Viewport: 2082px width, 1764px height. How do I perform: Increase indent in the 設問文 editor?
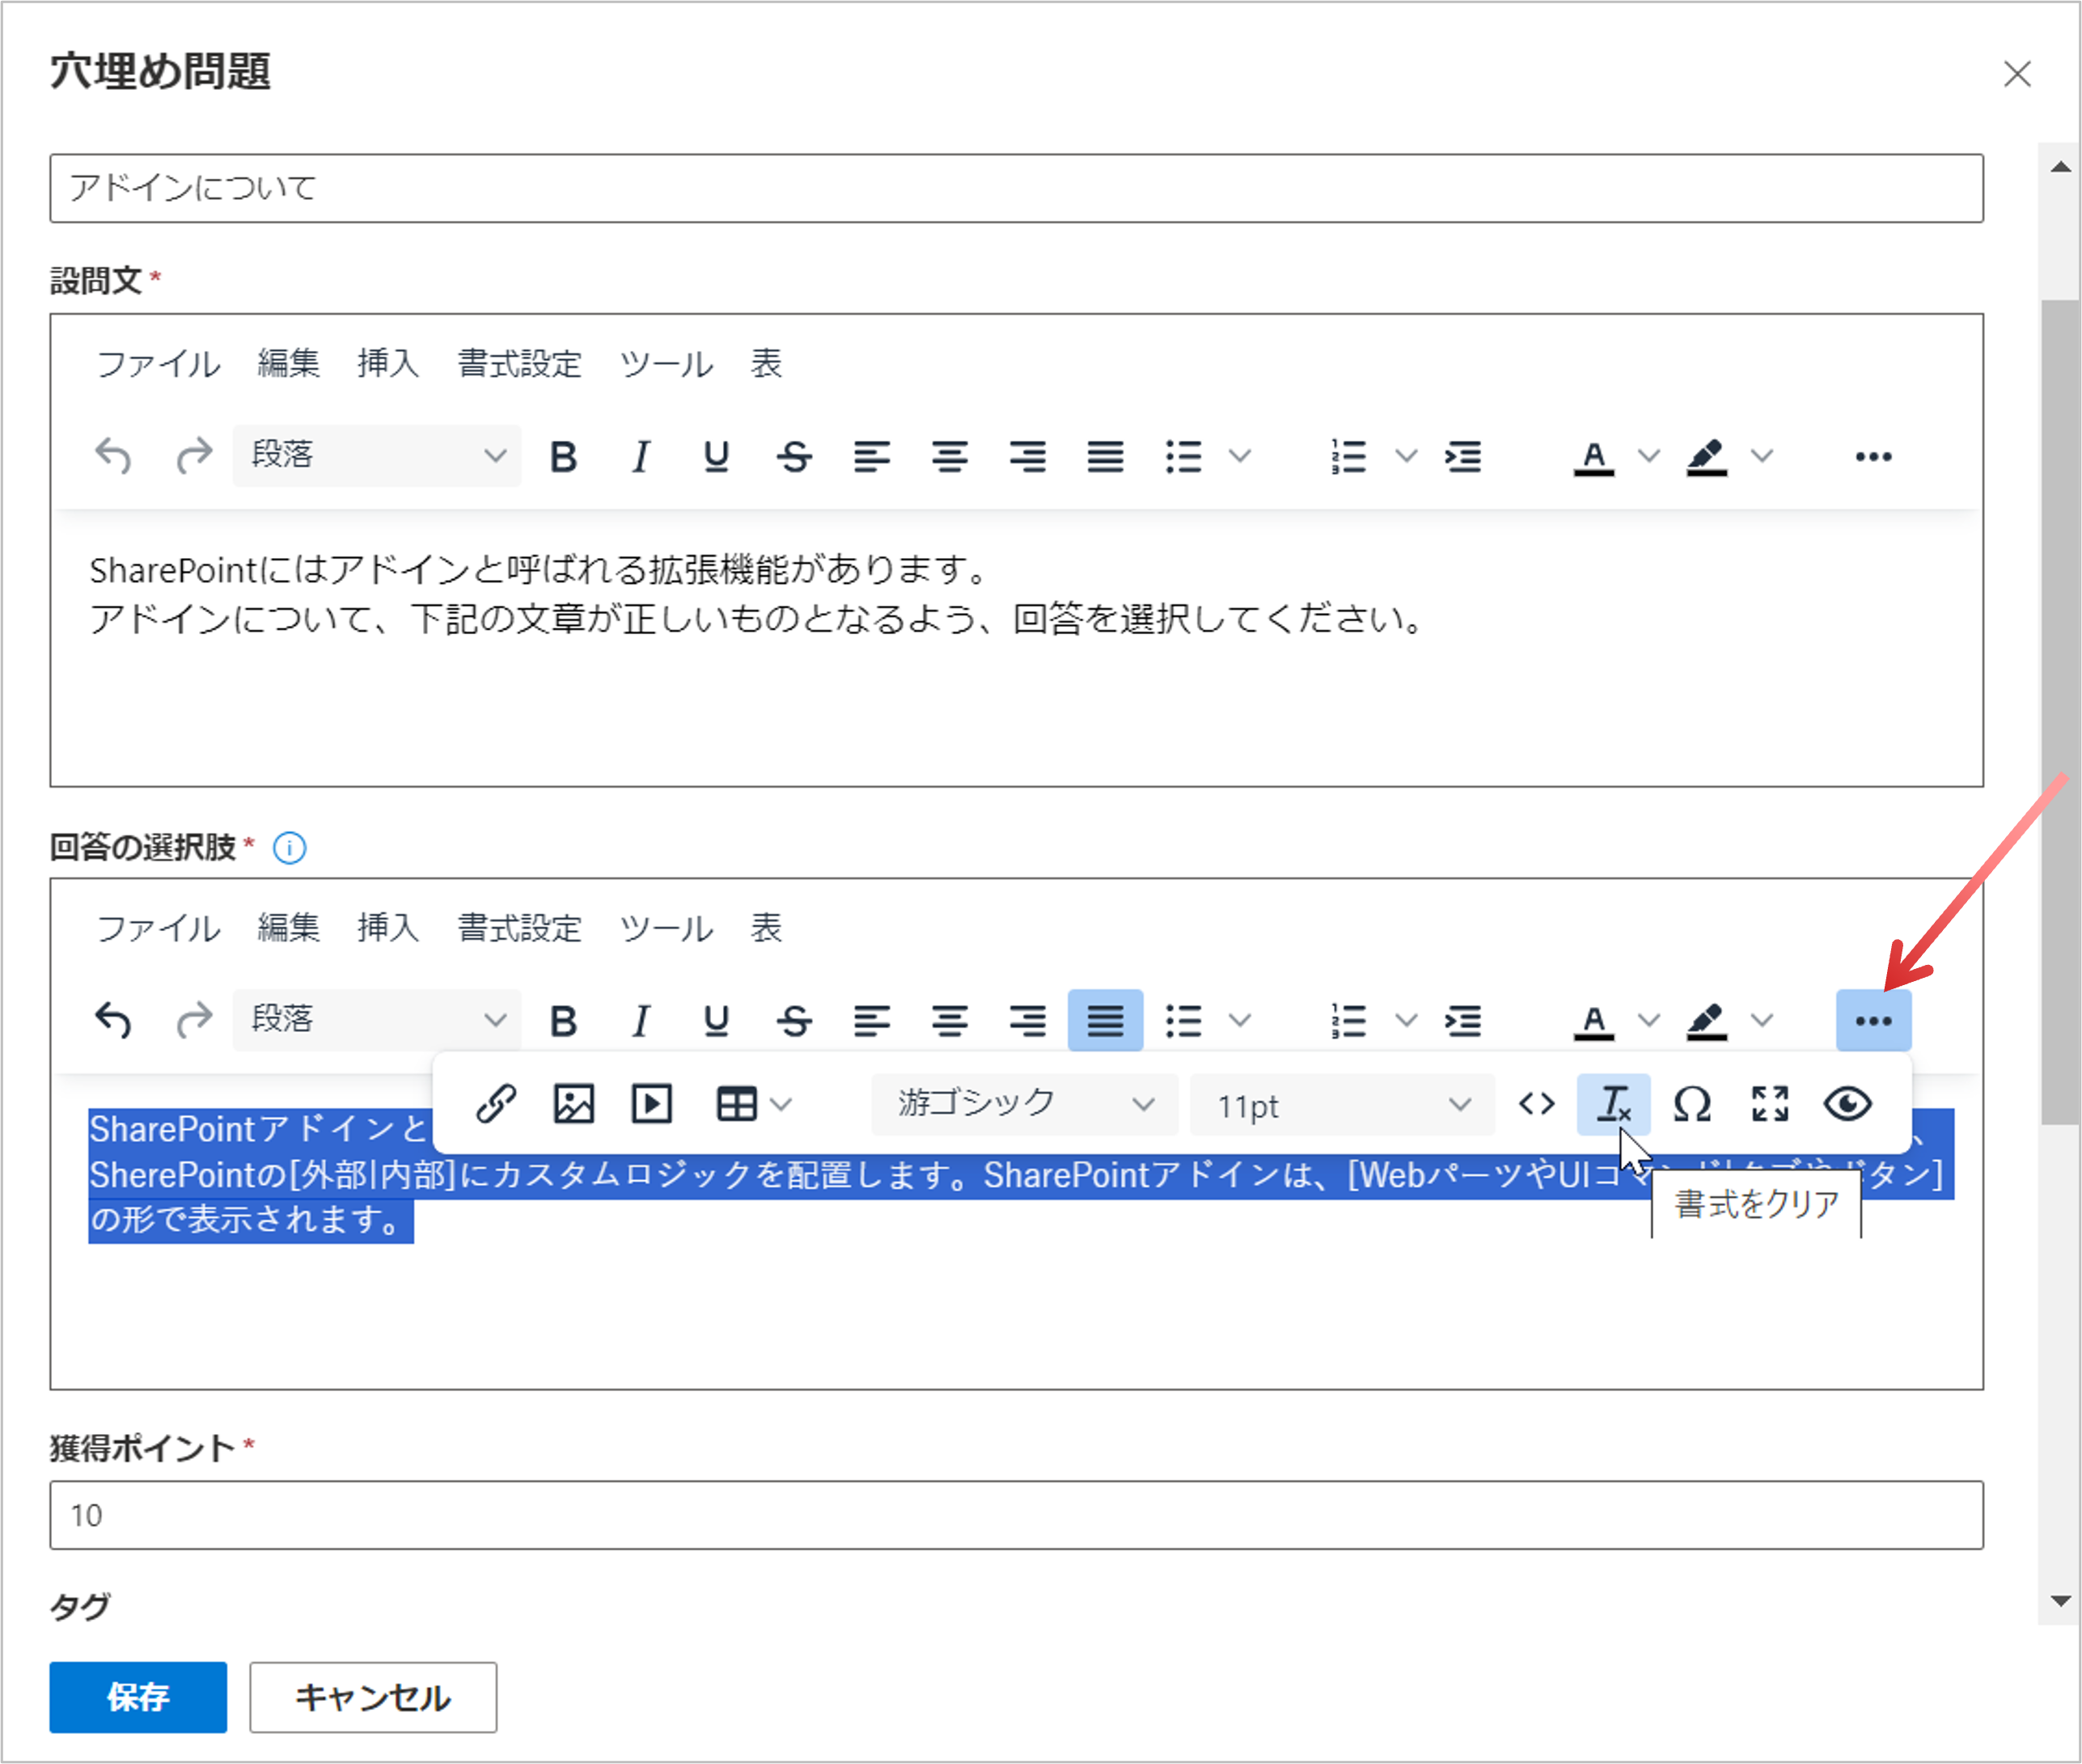[1463, 456]
